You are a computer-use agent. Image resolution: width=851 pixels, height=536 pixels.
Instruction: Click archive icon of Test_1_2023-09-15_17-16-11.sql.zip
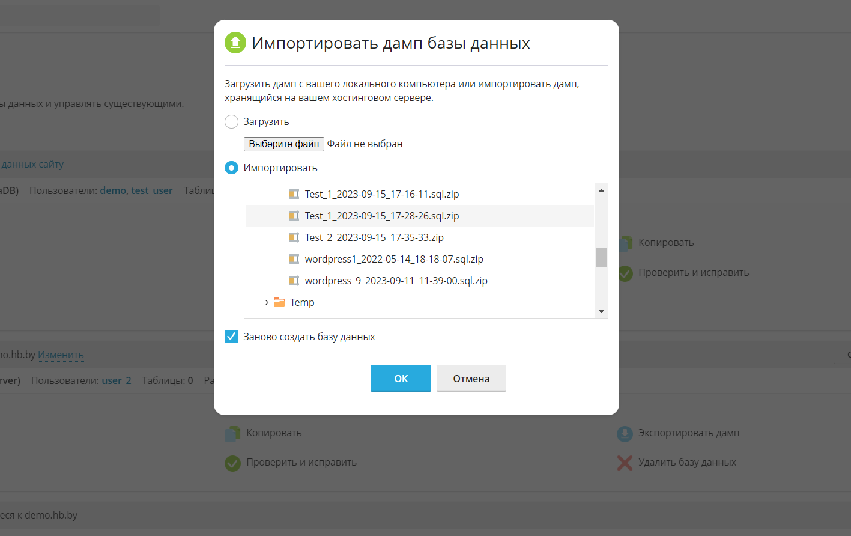(x=294, y=194)
